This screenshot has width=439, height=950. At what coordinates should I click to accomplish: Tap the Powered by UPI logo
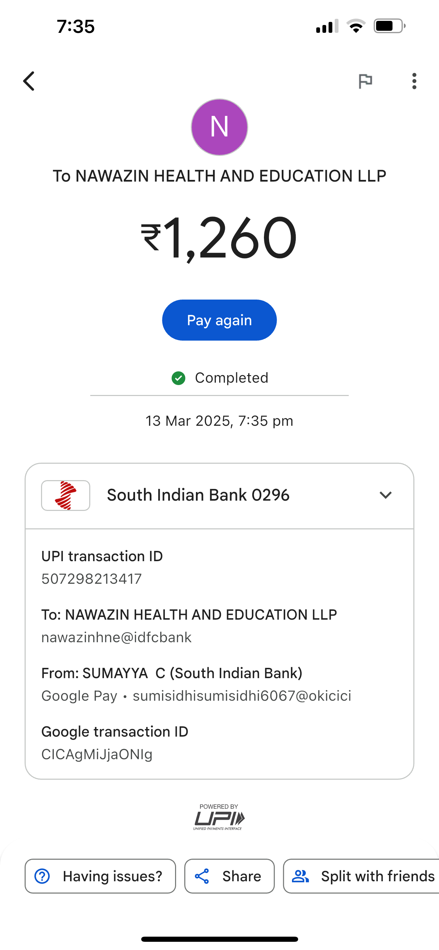(219, 817)
